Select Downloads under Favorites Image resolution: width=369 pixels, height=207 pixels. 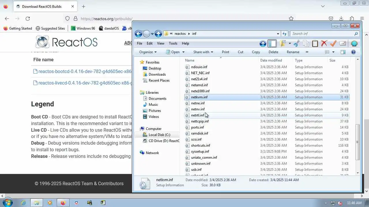click(157, 74)
